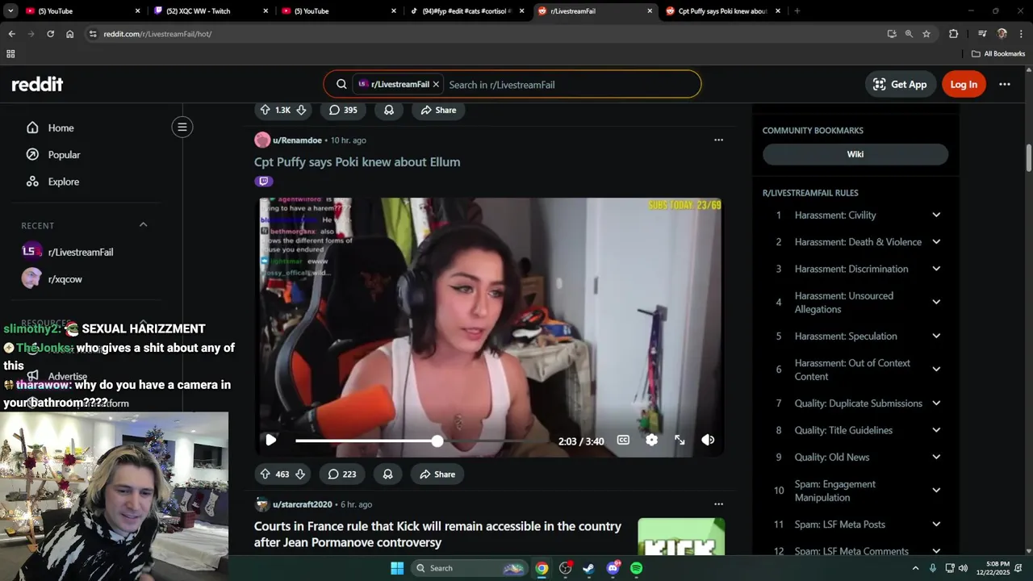Click the Get App button
The height and width of the screenshot is (581, 1033).
tap(899, 84)
